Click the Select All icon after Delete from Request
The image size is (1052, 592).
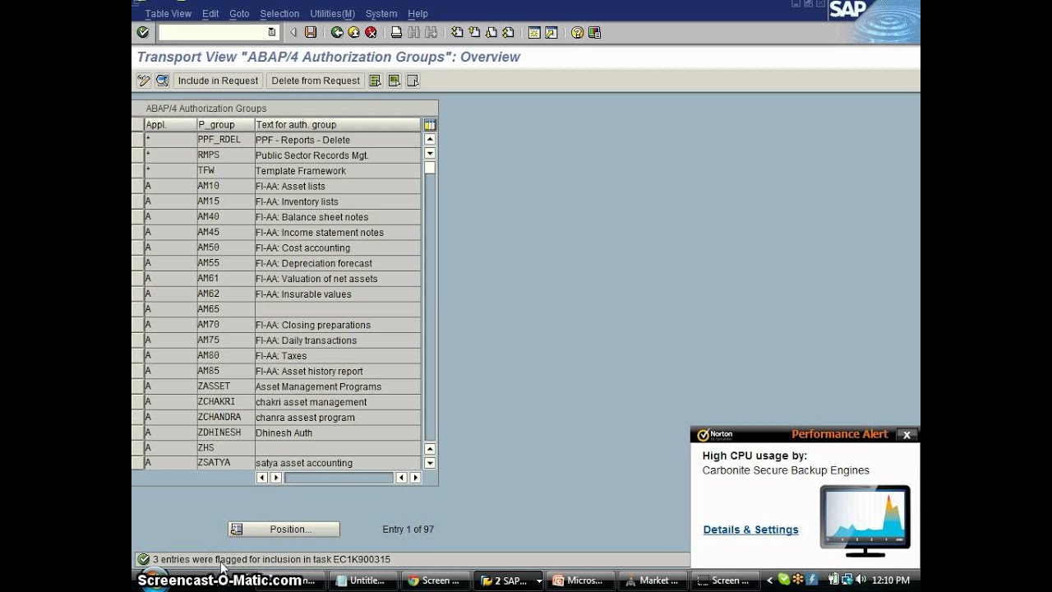(376, 81)
